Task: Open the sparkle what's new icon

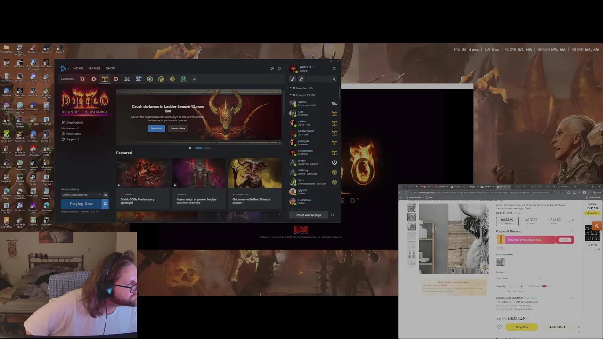Action: click(272, 69)
